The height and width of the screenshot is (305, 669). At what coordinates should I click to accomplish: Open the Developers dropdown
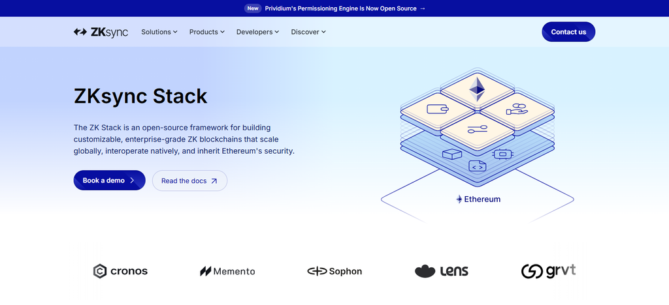click(x=257, y=32)
